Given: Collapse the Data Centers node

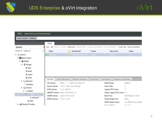Looking at the screenshot, I should click(x=18, y=58).
